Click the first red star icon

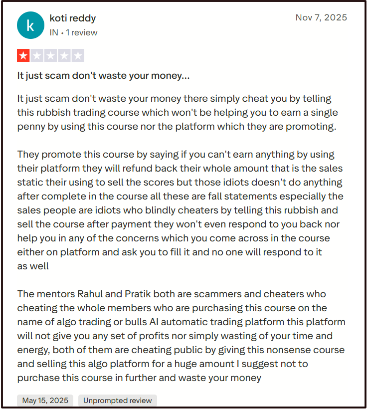coord(23,55)
